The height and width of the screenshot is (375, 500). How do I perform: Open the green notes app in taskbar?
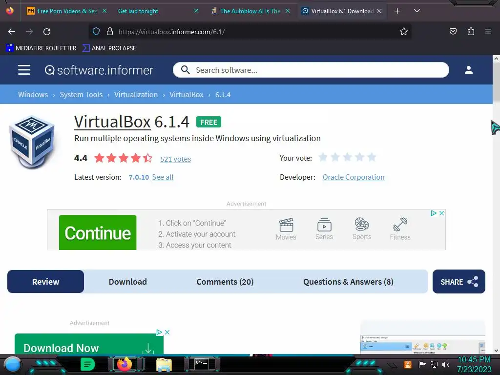pos(88,364)
